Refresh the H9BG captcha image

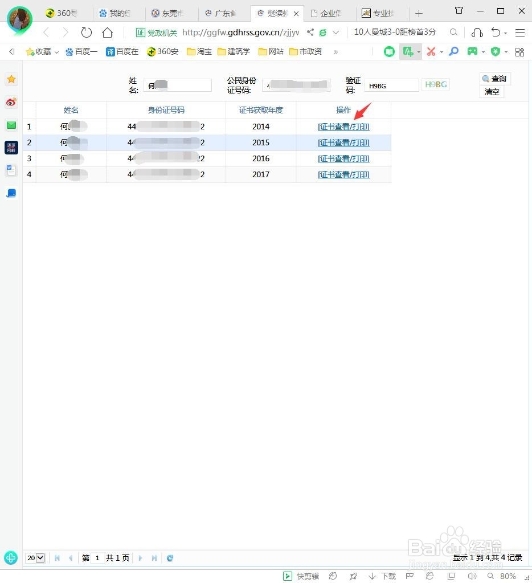coord(435,85)
